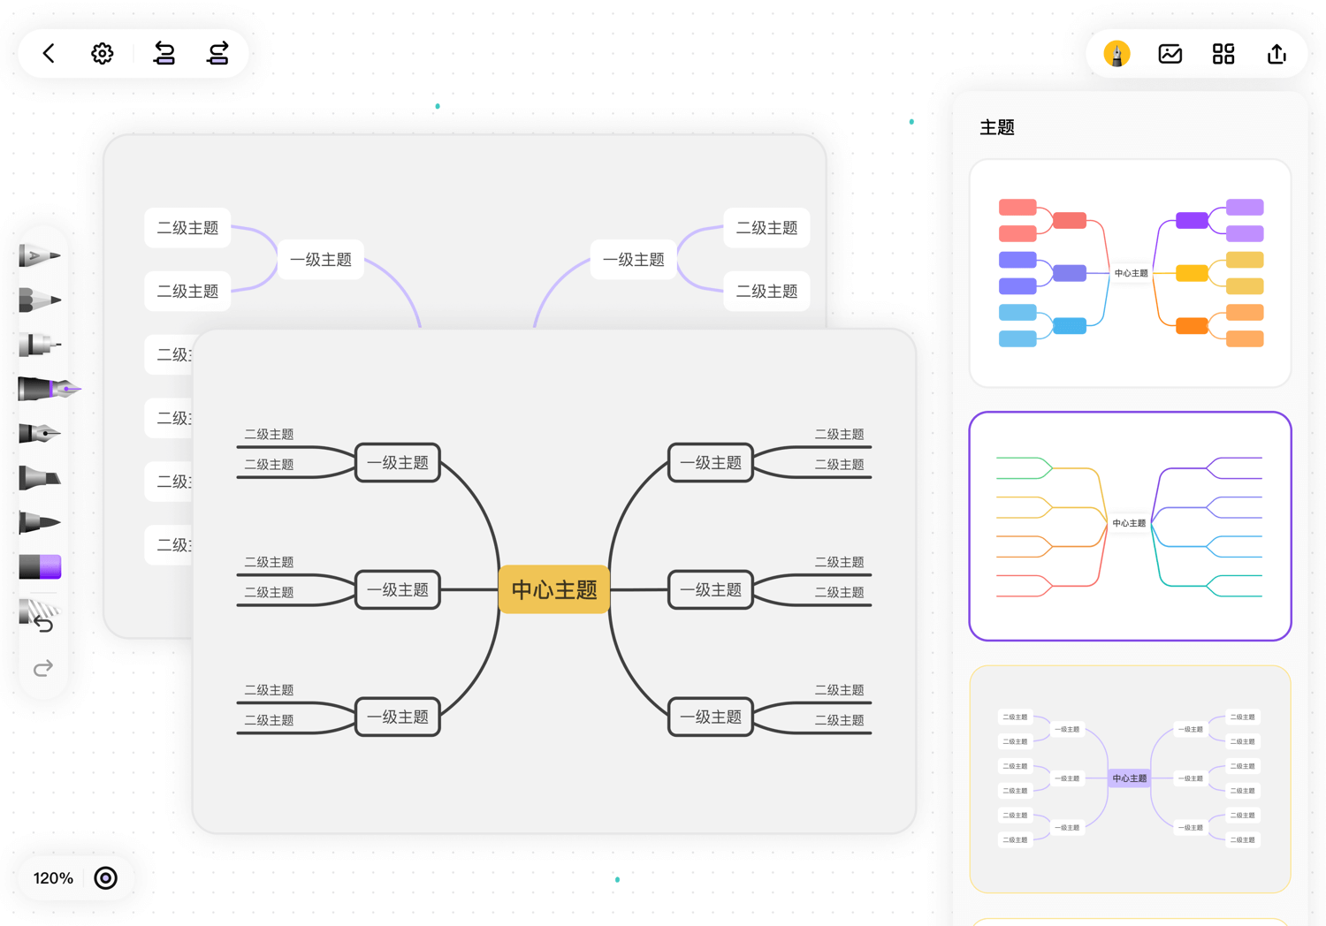Viewport: 1326px width, 926px height.
Task: Open the settings gear
Action: pyautogui.click(x=103, y=54)
